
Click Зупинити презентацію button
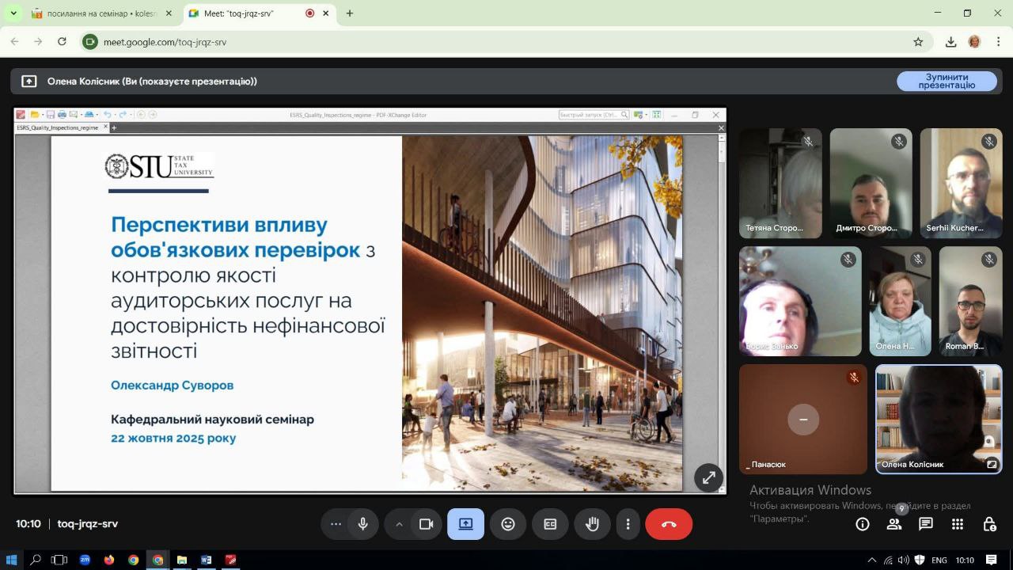tap(947, 81)
